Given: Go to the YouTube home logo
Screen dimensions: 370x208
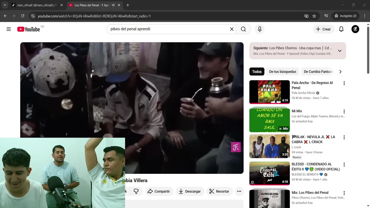Looking at the screenshot, I should pos(28,29).
